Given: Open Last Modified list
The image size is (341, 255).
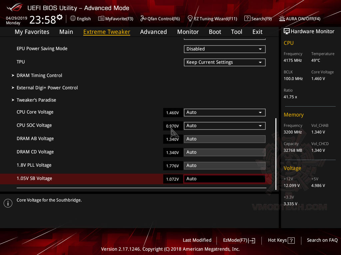Looking at the screenshot, I should (197, 240).
